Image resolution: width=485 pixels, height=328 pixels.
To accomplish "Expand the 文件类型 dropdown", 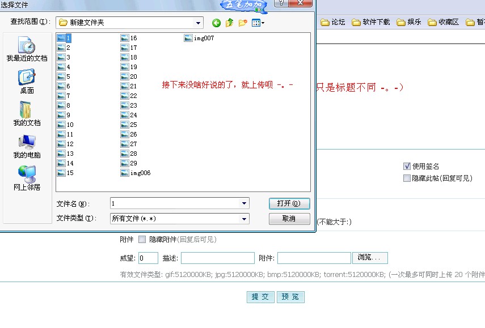I will click(x=244, y=219).
